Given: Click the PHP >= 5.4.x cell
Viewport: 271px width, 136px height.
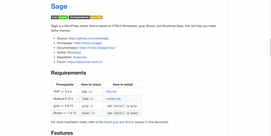Looking at the screenshot, I should [65, 92].
